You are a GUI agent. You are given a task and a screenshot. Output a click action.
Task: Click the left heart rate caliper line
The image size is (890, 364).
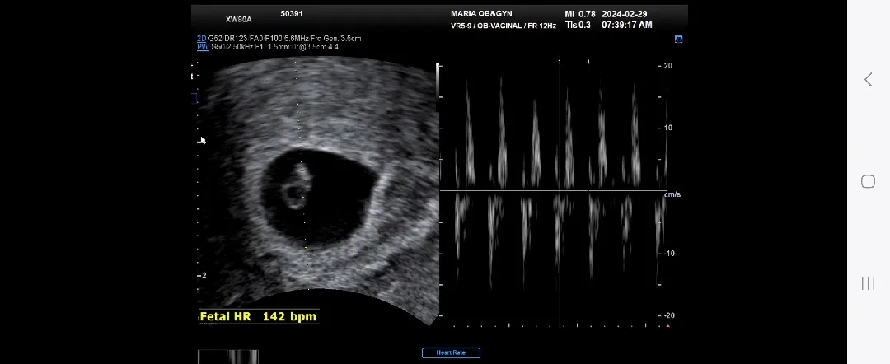coord(560,193)
